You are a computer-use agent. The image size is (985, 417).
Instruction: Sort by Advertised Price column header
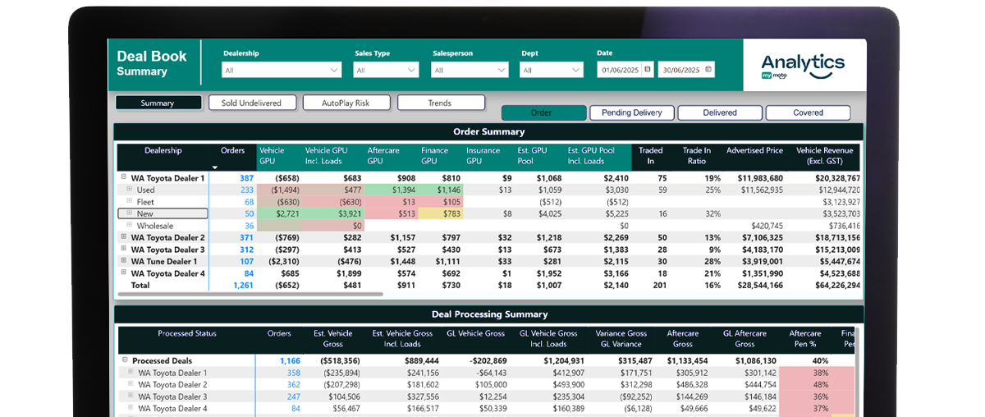[x=754, y=150]
